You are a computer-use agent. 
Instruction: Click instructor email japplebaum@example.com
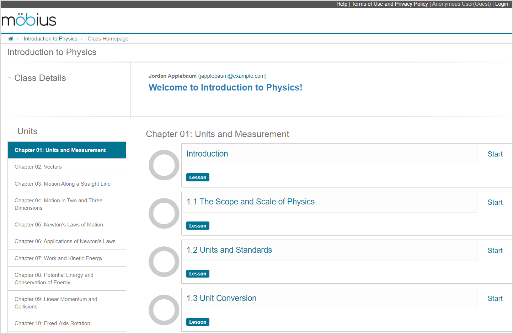point(232,76)
